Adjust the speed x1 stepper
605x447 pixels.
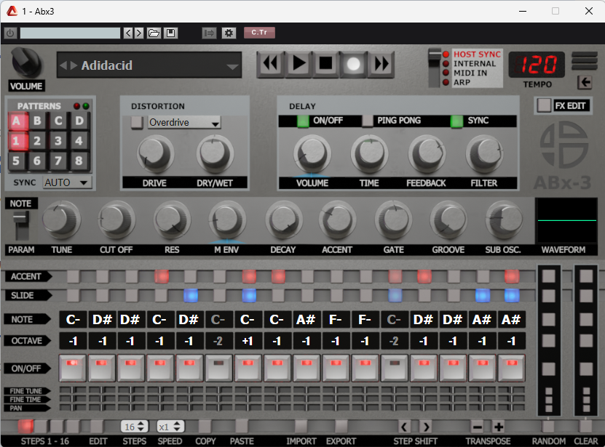[x=170, y=427]
